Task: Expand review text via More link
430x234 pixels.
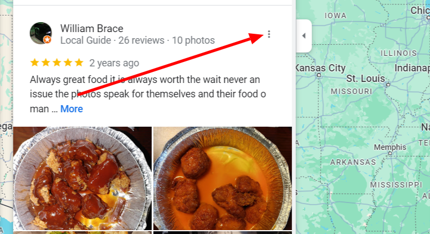Action: click(71, 109)
